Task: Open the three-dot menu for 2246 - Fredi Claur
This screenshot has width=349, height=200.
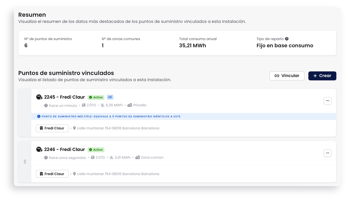Action: (328, 153)
